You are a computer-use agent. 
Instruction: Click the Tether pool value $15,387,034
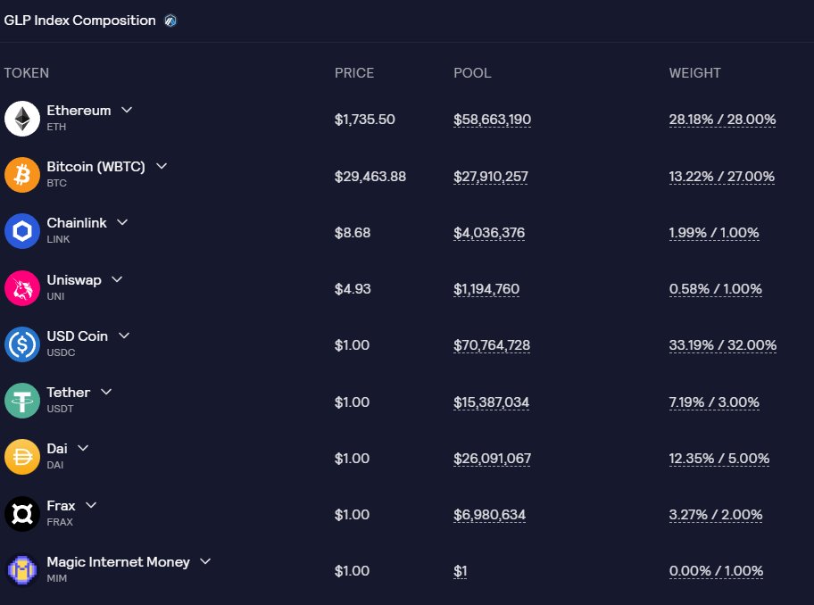(x=491, y=402)
